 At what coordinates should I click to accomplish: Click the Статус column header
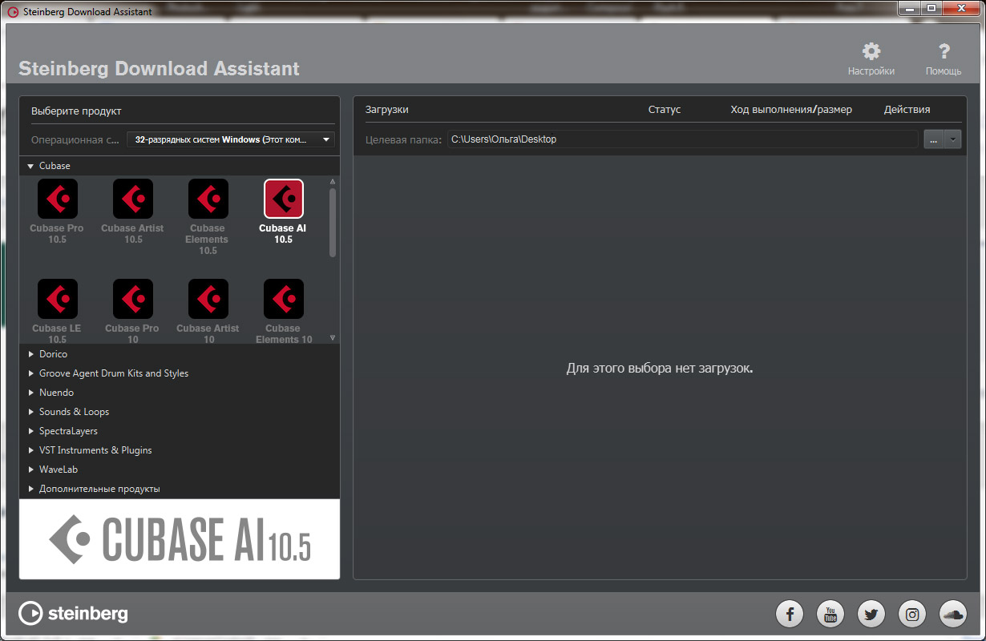click(x=665, y=110)
